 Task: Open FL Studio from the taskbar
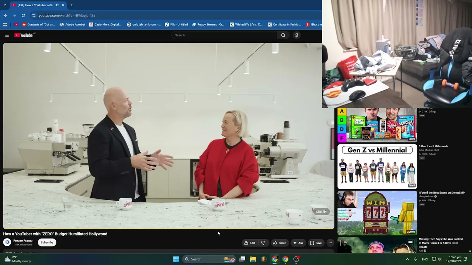pyautogui.click(x=264, y=259)
